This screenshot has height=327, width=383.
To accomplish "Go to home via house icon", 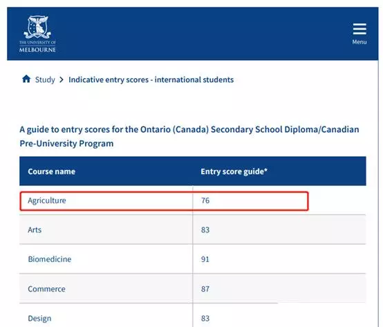I will click(x=26, y=79).
